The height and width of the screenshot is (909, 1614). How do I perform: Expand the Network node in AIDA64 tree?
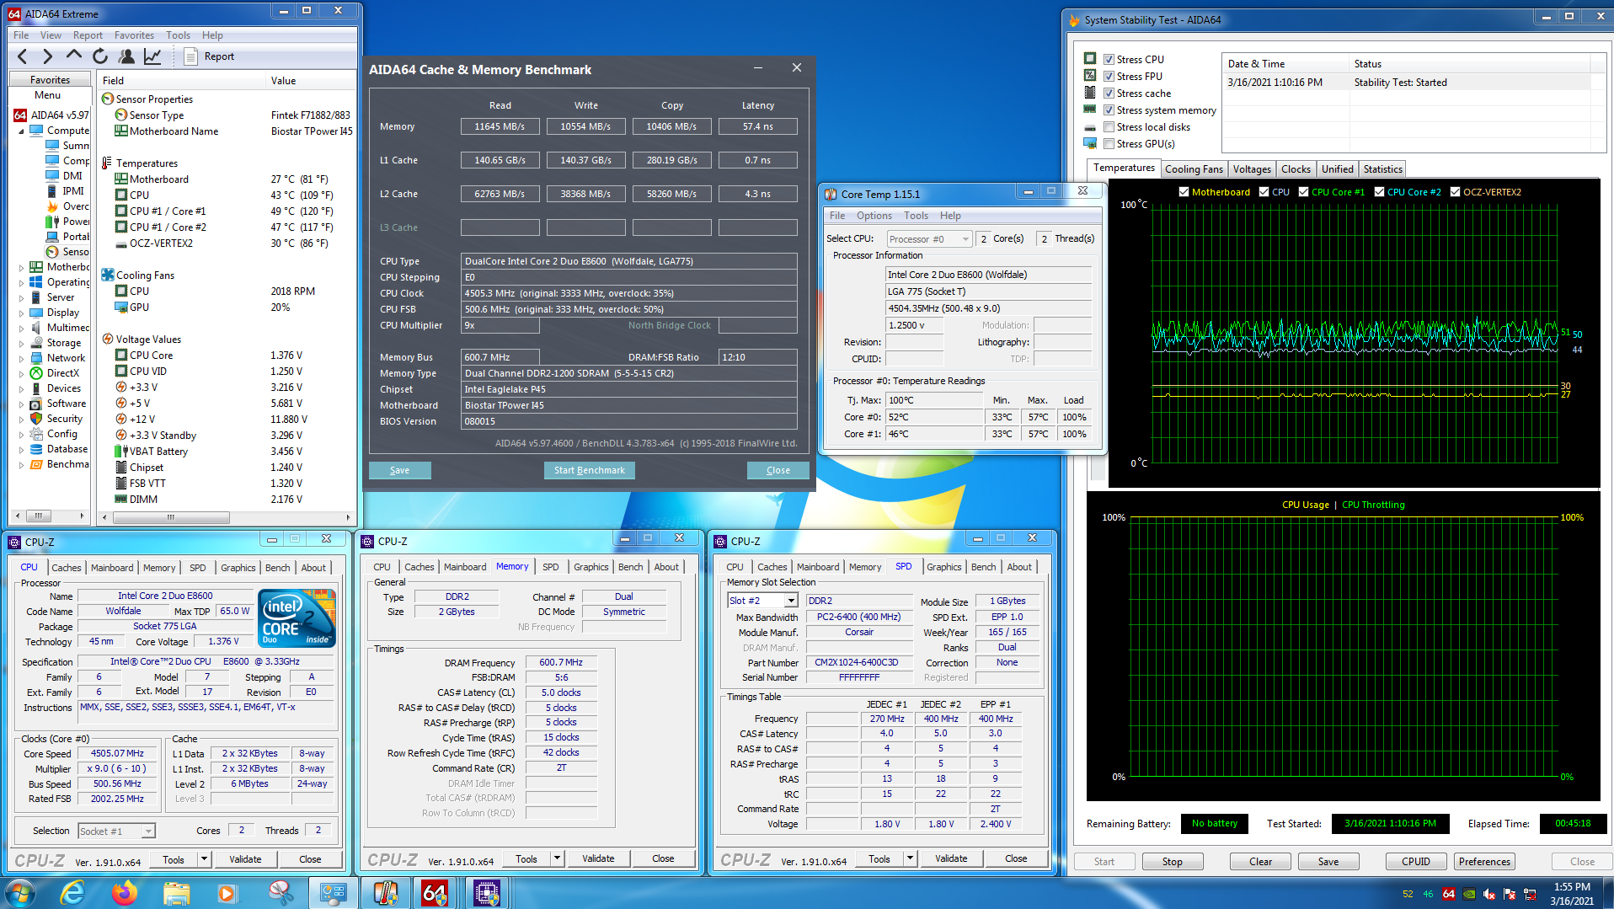point(21,358)
